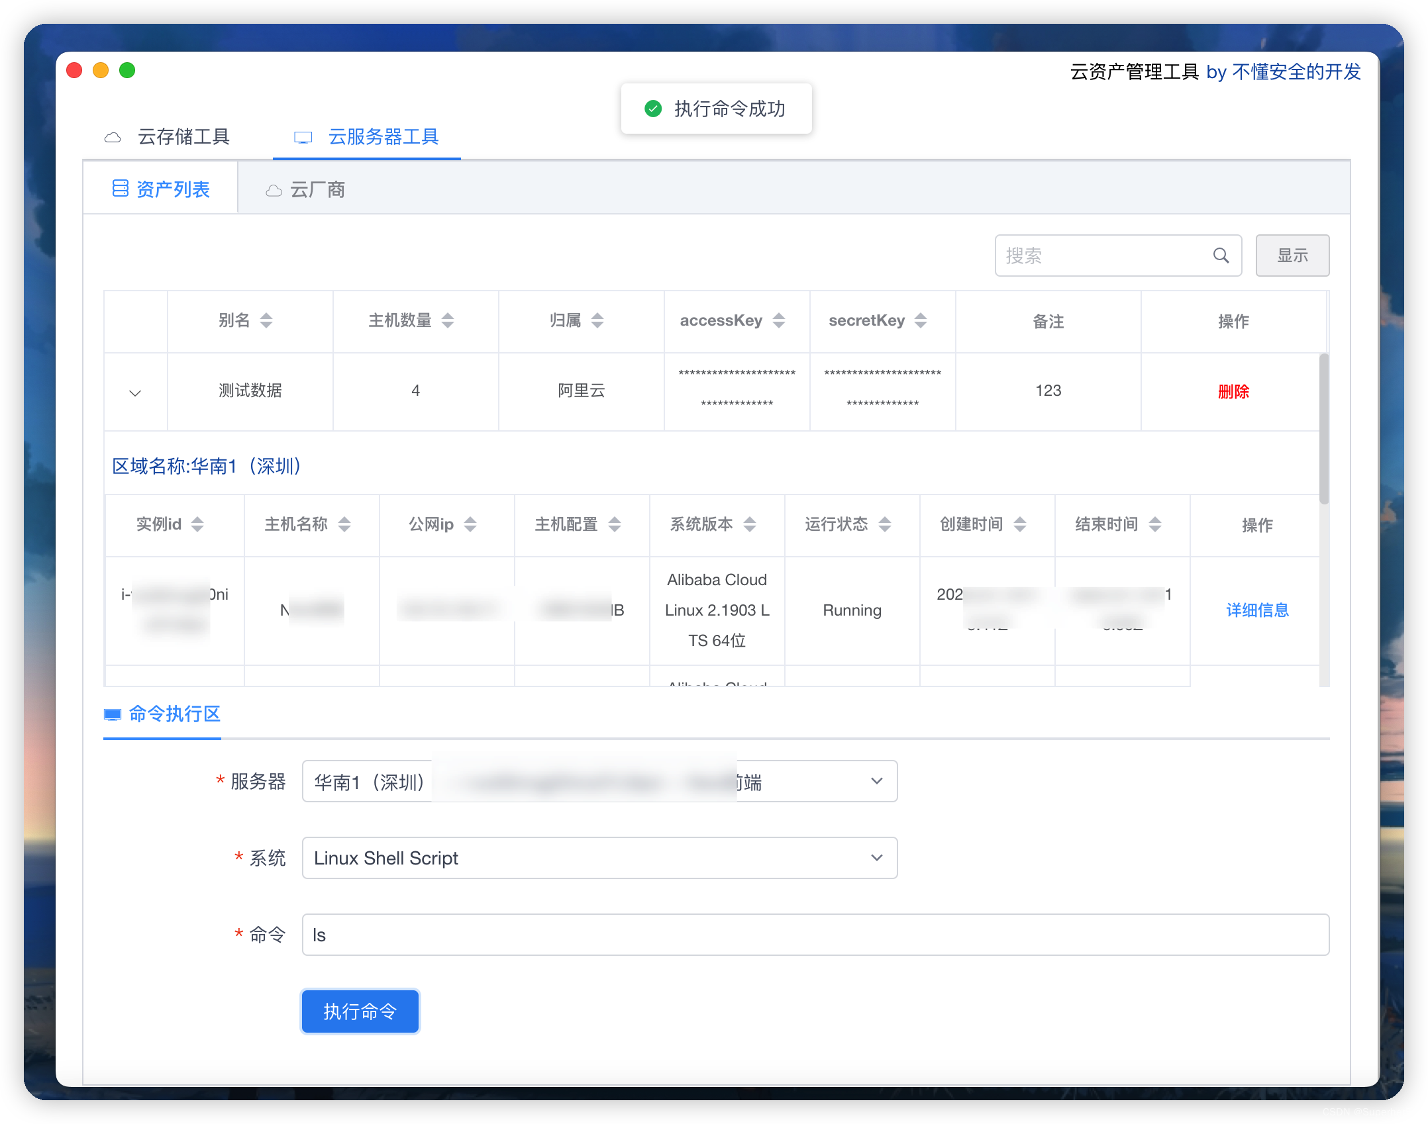Click the magnifier icon in the search box
Image resolution: width=1428 pixels, height=1124 pixels.
(1221, 256)
